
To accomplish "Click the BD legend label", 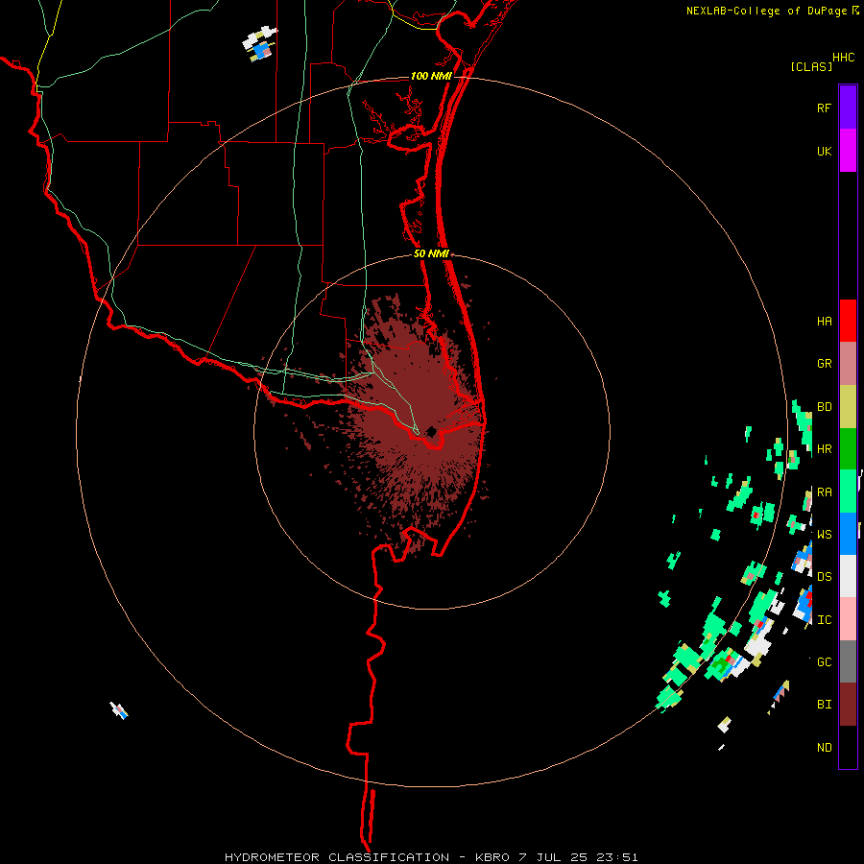I will coord(824,407).
